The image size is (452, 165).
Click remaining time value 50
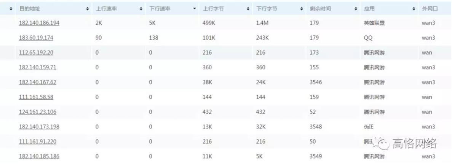coord(313,142)
